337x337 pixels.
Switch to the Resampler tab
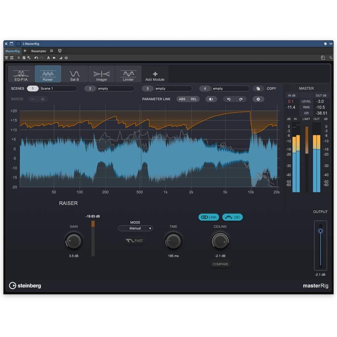click(39, 51)
